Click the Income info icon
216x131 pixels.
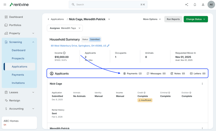point(64,53)
